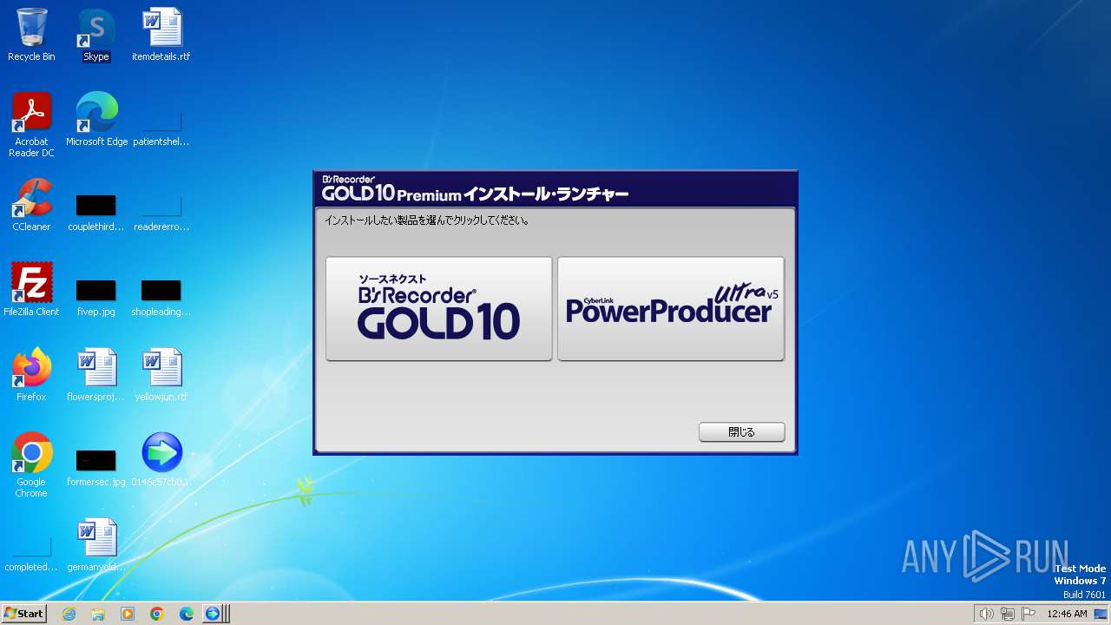Image resolution: width=1111 pixels, height=625 pixels.
Task: Select fivep.jpg image file
Action: [x=96, y=298]
